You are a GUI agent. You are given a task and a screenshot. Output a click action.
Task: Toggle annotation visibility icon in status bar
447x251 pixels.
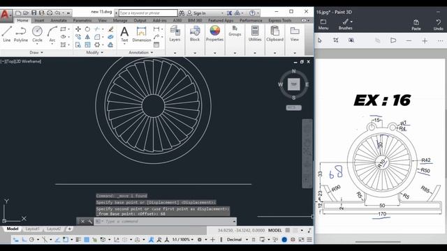click(151, 240)
